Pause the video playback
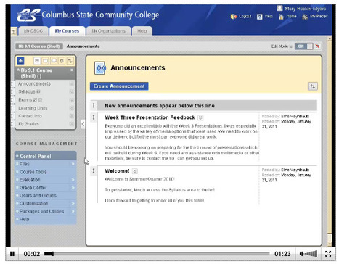The height and width of the screenshot is (264, 339). (12, 254)
